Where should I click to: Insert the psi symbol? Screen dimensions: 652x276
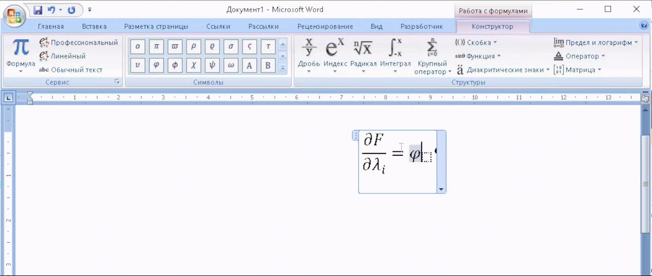point(212,65)
